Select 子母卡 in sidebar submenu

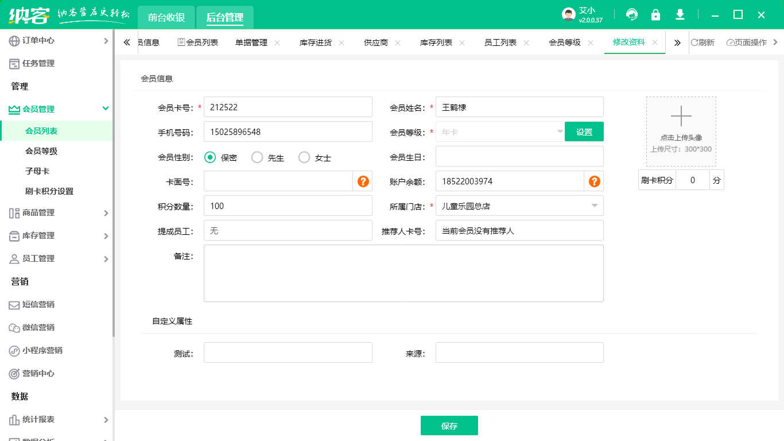click(x=56, y=171)
